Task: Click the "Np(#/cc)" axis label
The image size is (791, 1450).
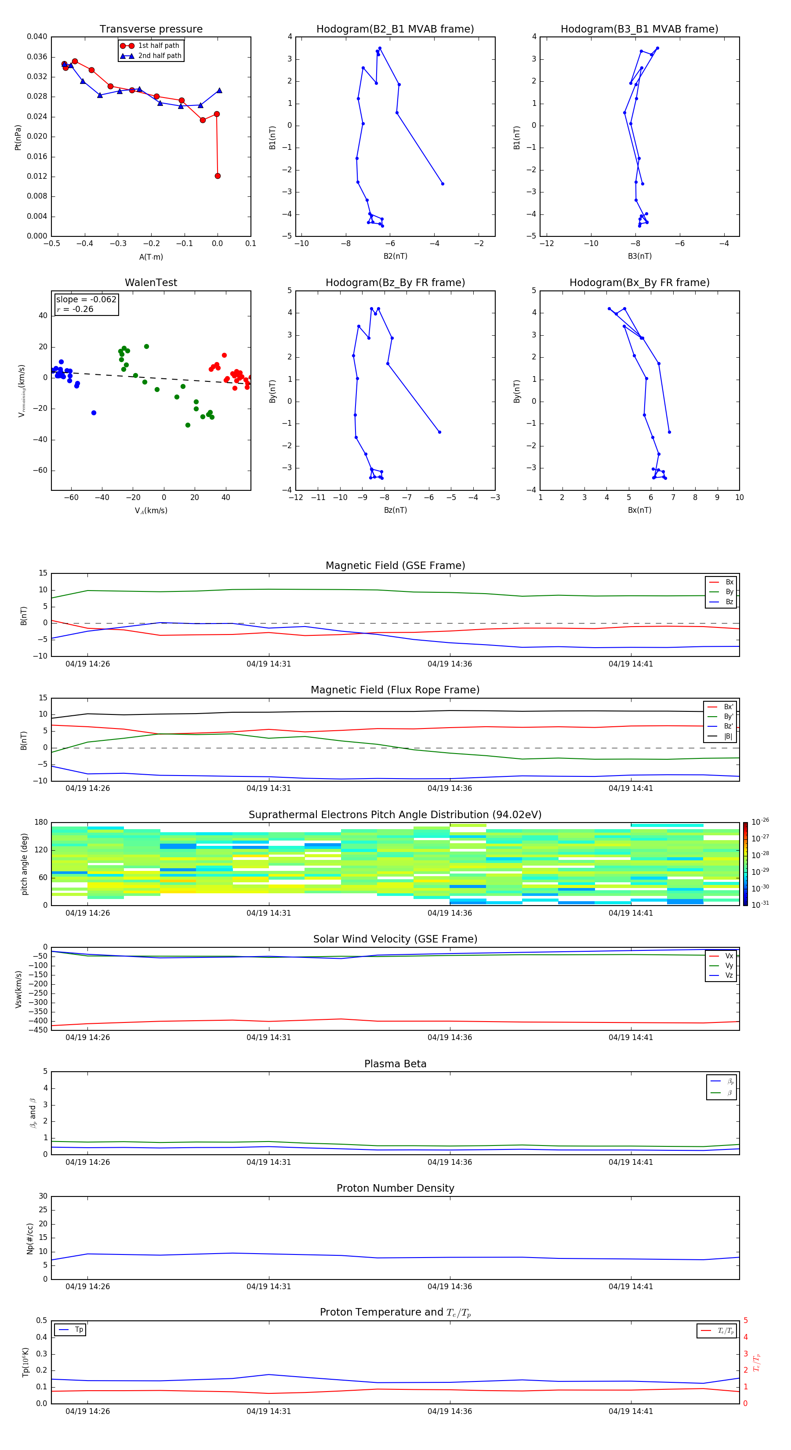Action: tap(30, 1238)
